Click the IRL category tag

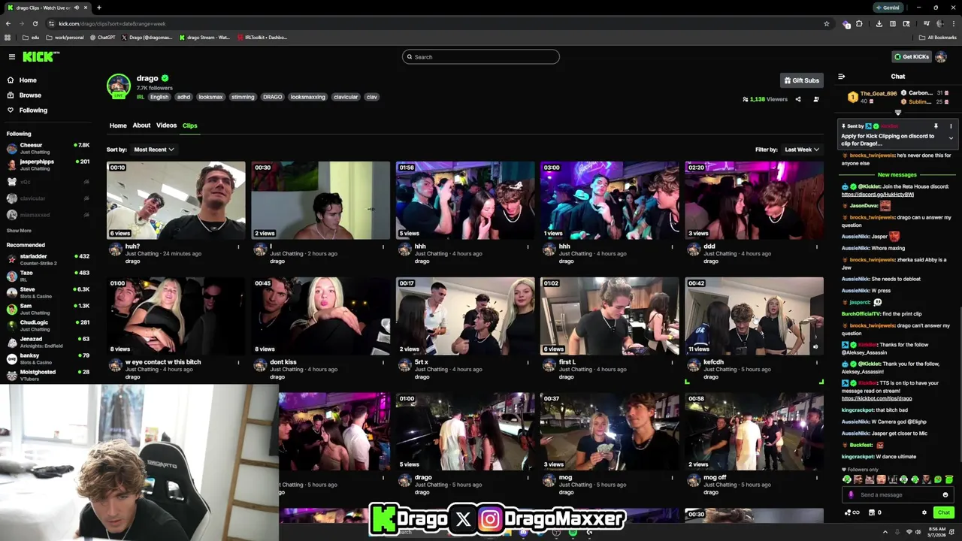click(x=141, y=97)
